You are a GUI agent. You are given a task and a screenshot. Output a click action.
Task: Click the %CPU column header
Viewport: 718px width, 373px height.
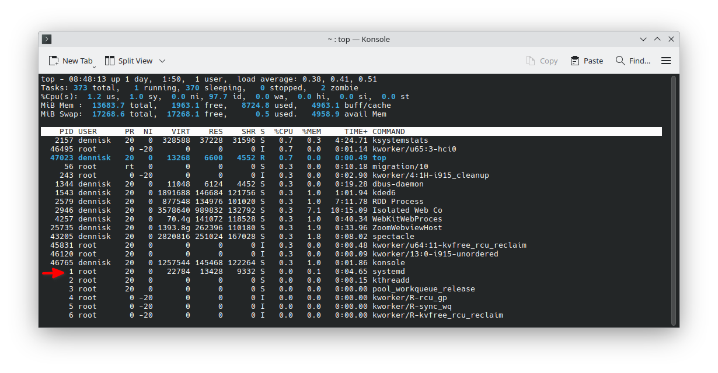coord(283,132)
